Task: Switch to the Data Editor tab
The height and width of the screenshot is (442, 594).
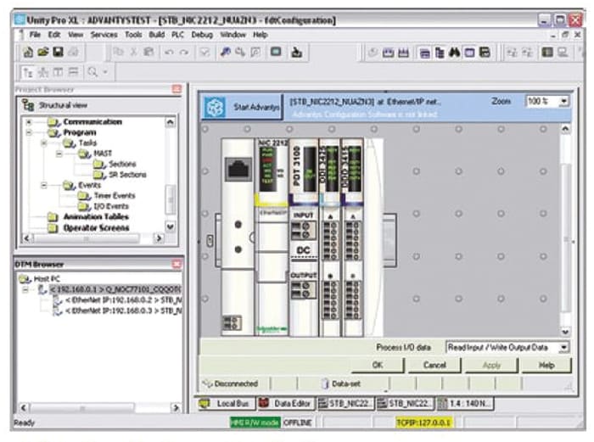Action: tap(286, 403)
